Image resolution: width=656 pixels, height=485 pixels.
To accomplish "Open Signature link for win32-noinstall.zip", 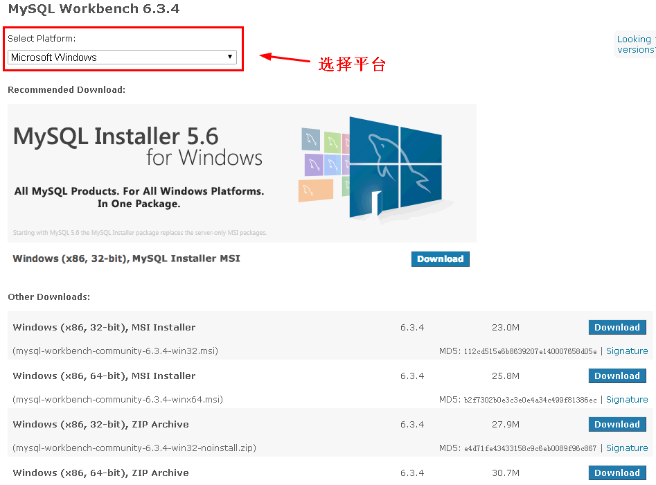I will [x=627, y=448].
